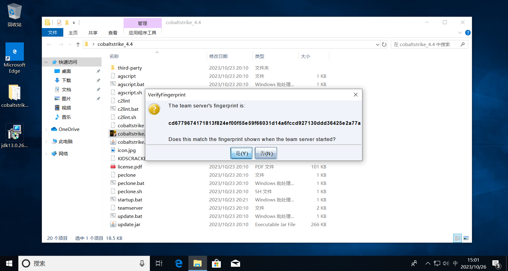Screen dimensions: 508x271
Task: Select the c2lint file
Action: tap(124, 101)
